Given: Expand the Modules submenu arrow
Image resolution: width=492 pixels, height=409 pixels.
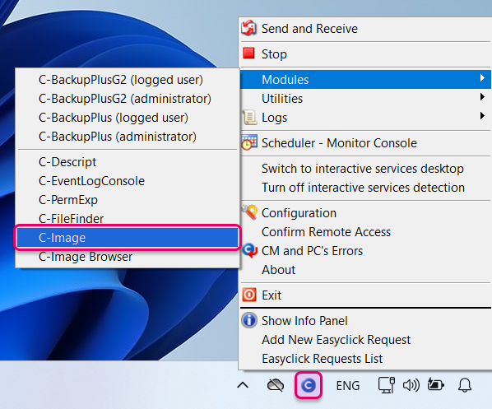Looking at the screenshot, I should pos(482,78).
